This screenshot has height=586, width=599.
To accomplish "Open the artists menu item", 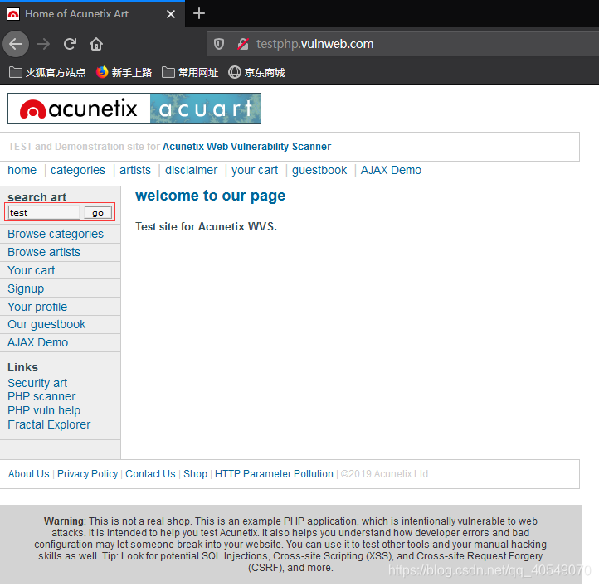I will point(135,170).
